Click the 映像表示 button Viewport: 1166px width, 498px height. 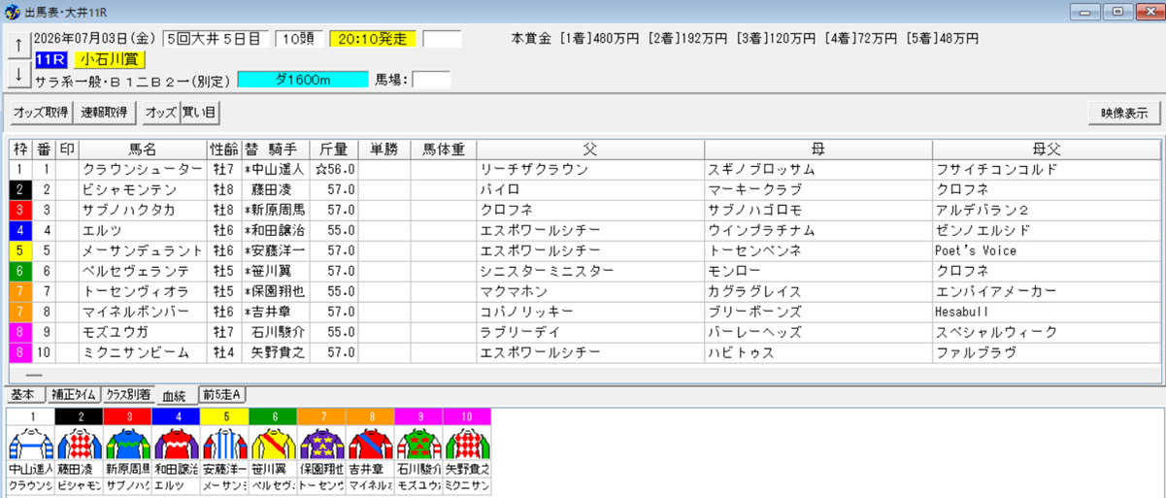1124,113
